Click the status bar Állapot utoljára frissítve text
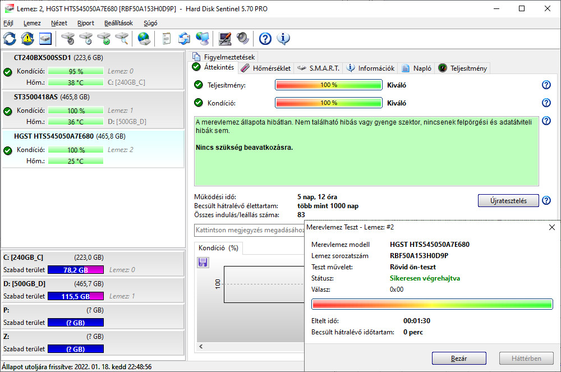This screenshot has height=372, width=561. 76,366
